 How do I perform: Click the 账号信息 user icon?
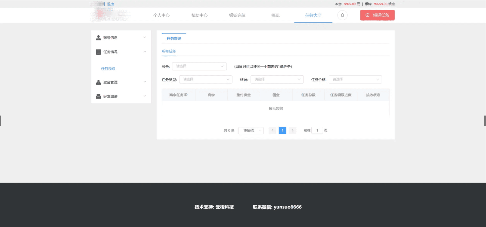point(98,38)
